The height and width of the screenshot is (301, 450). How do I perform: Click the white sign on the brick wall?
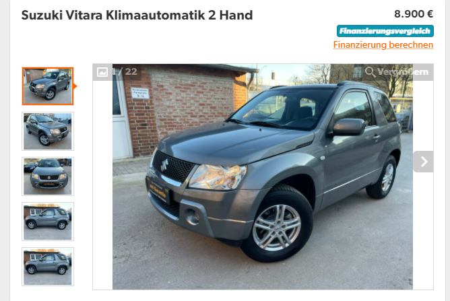click(x=140, y=93)
